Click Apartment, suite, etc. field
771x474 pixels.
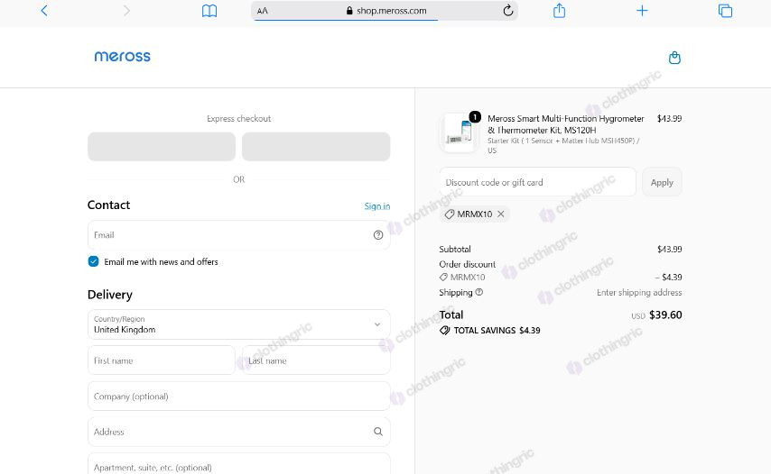(x=239, y=464)
